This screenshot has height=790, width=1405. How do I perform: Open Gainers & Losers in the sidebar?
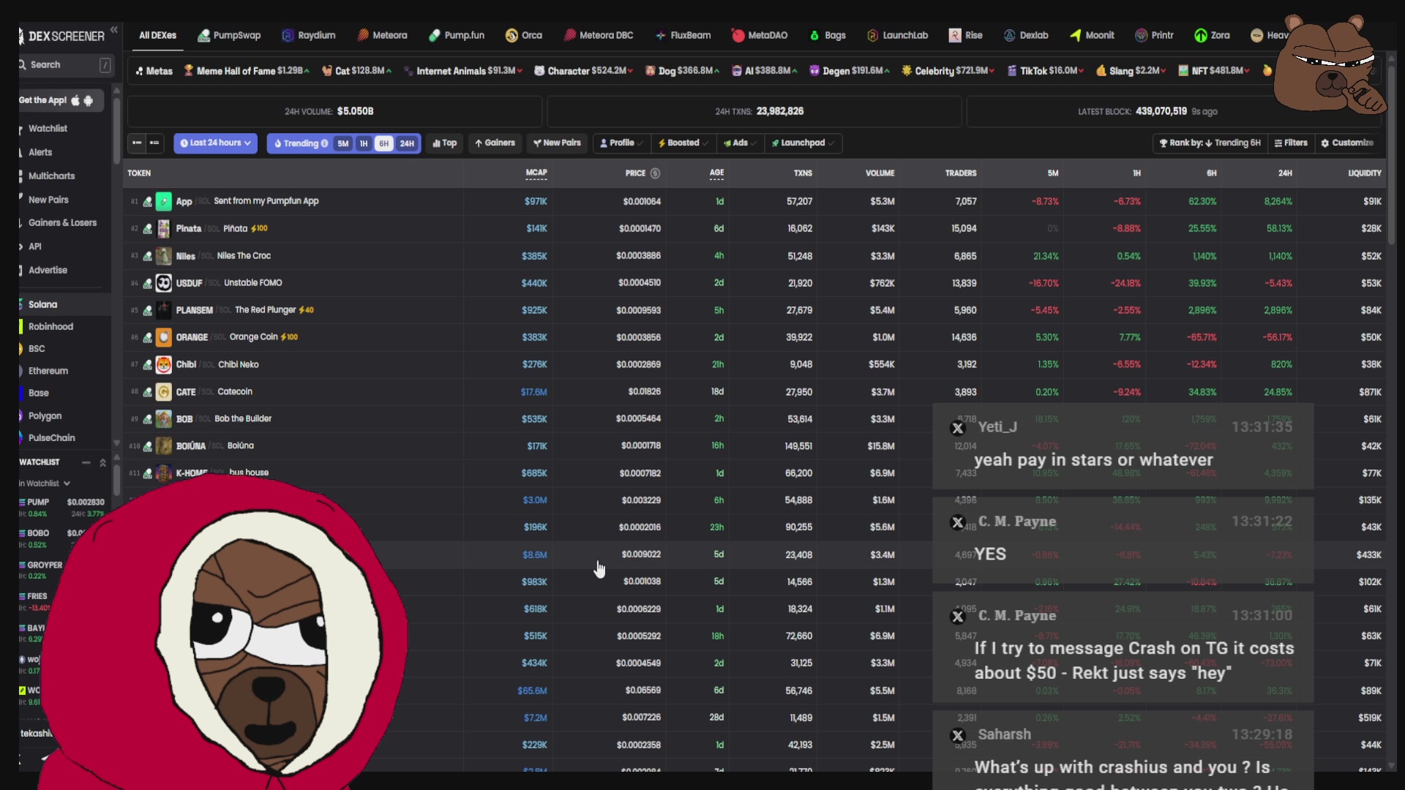coord(62,223)
